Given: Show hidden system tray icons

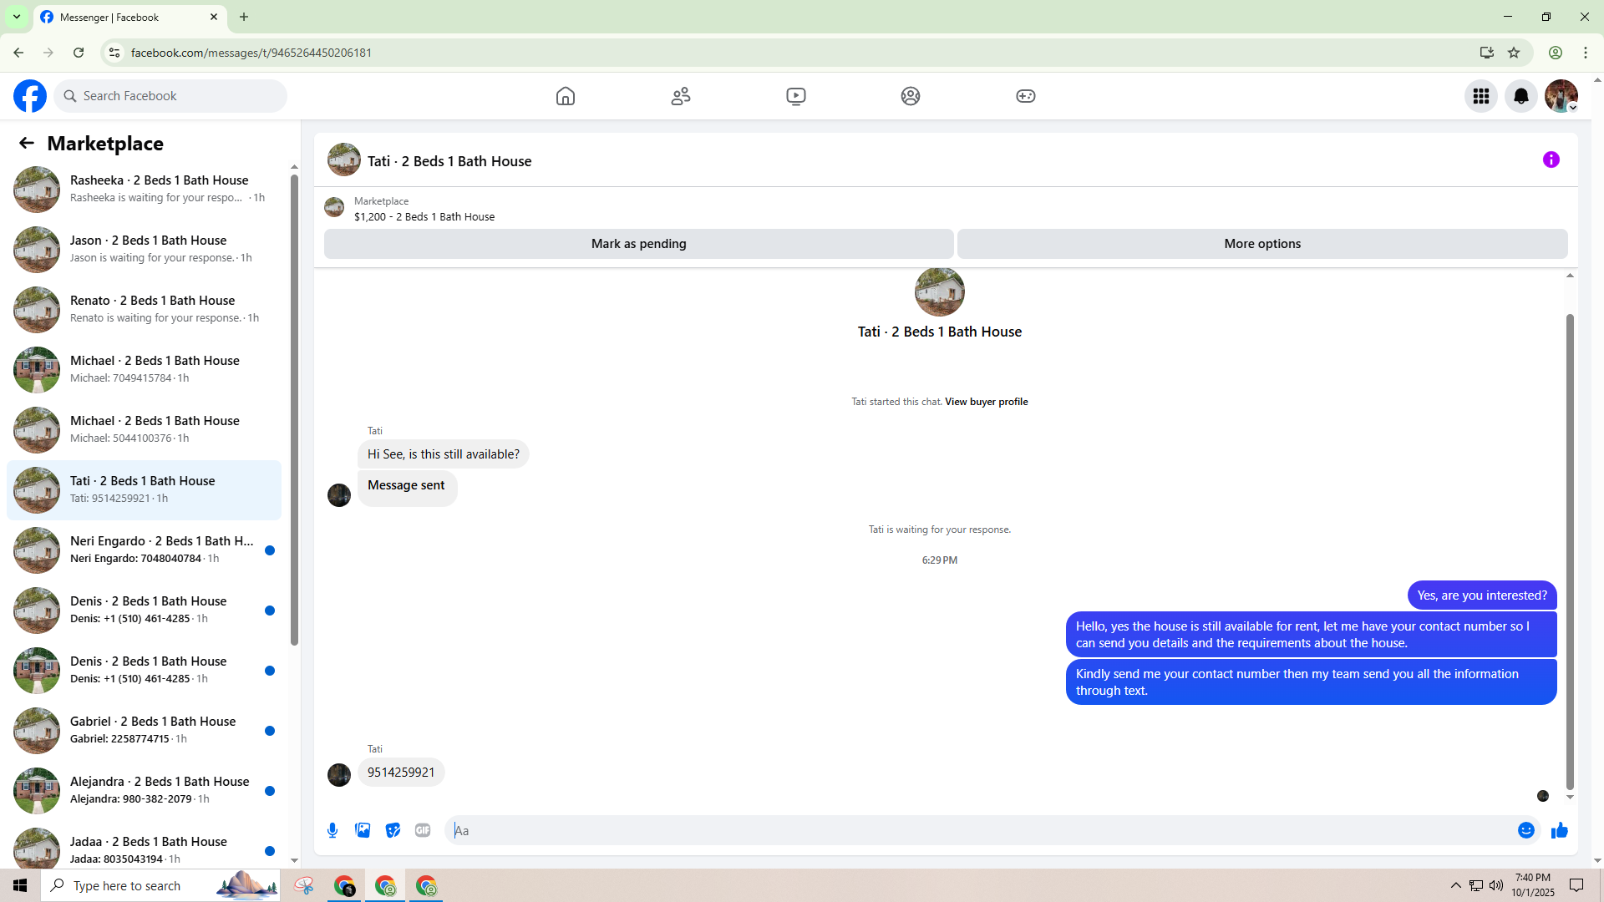Looking at the screenshot, I should point(1456,885).
